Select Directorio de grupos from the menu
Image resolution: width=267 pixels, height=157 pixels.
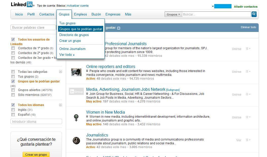click(x=74, y=35)
